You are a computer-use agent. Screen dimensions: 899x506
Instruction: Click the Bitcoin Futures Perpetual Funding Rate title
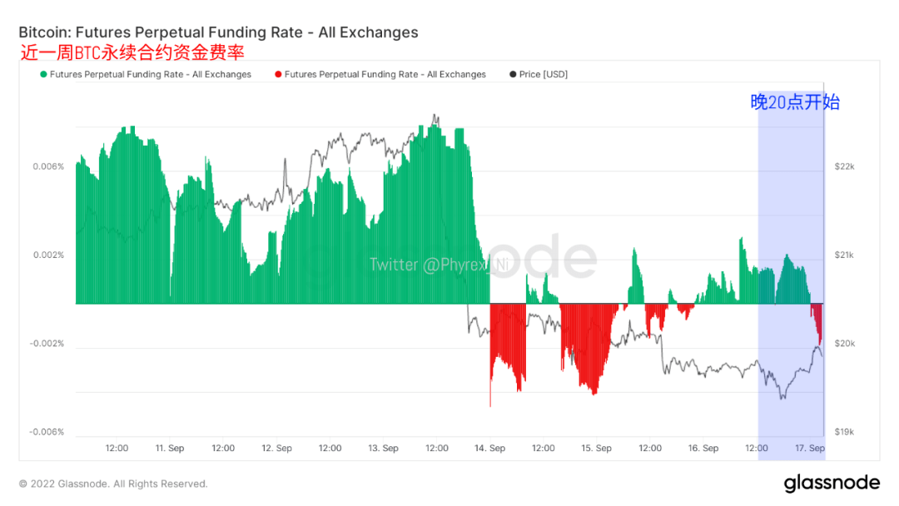[218, 32]
